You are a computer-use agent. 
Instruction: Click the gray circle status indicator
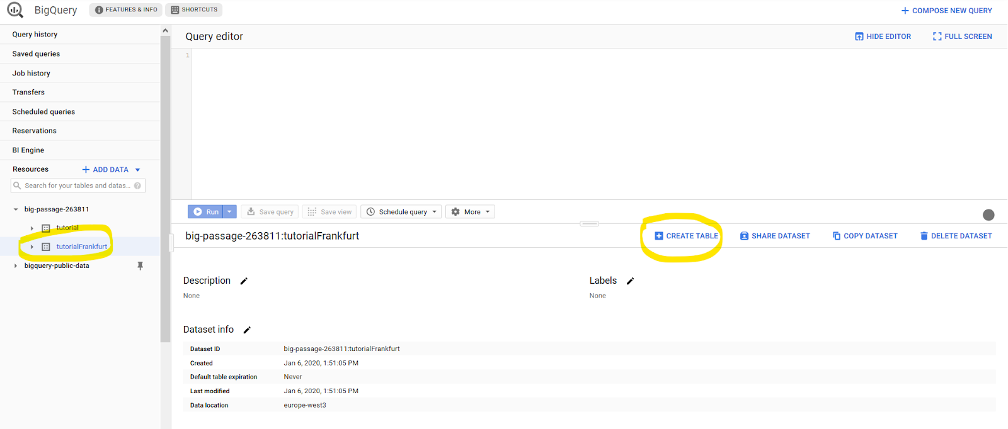[x=988, y=215]
